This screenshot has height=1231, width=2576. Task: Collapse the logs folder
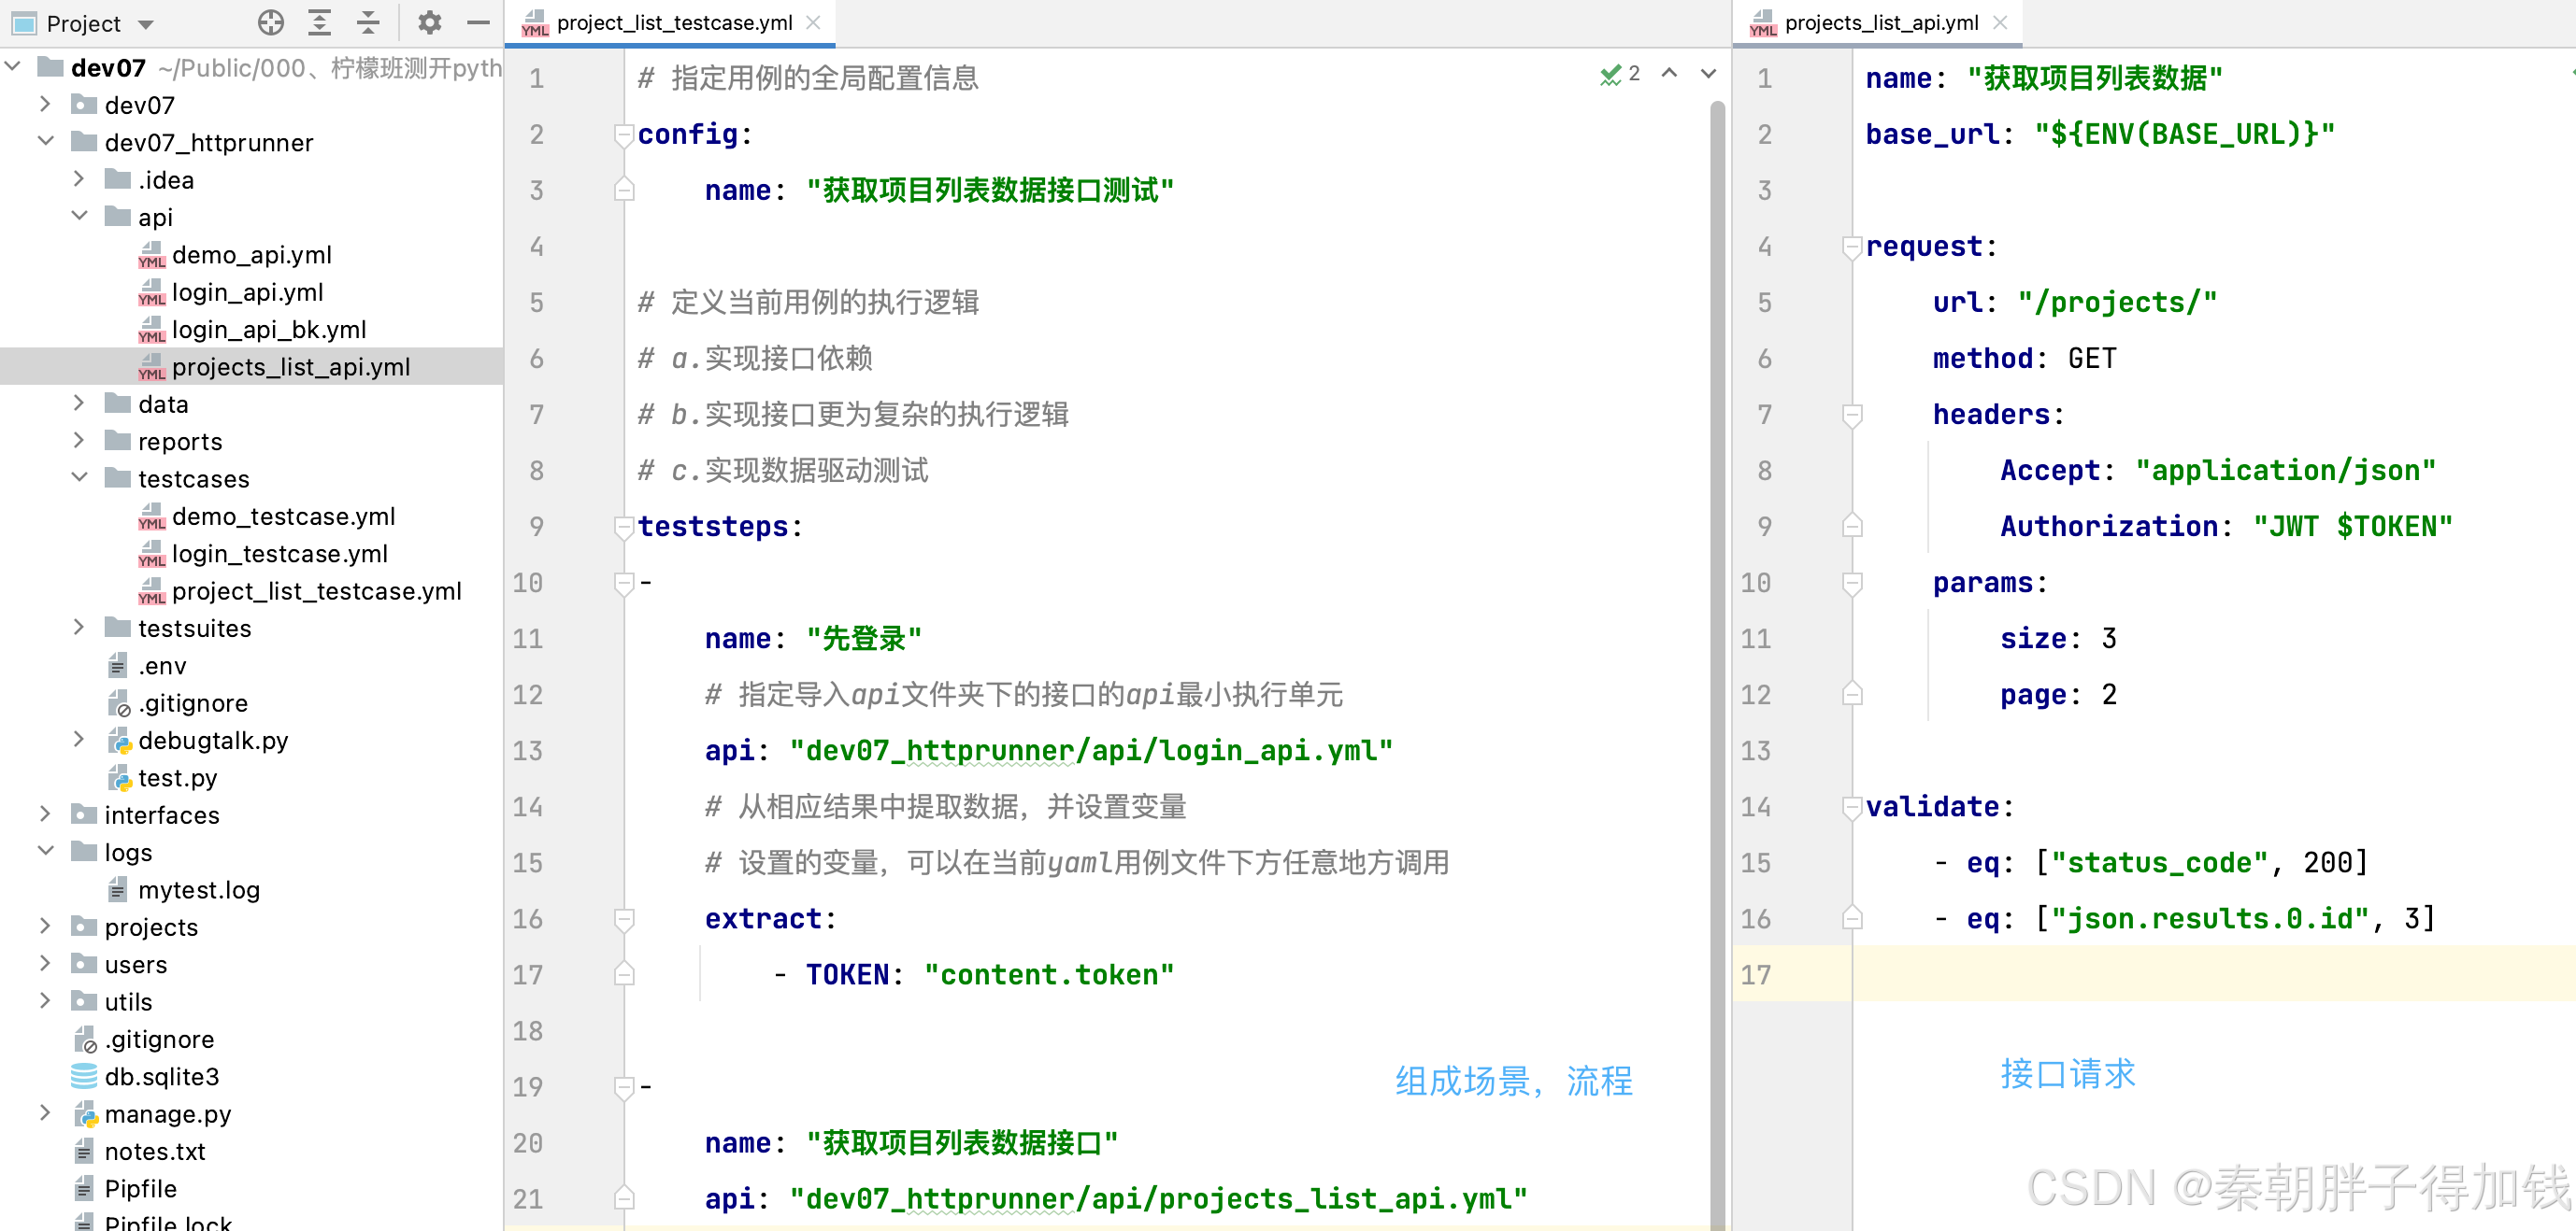point(46,851)
